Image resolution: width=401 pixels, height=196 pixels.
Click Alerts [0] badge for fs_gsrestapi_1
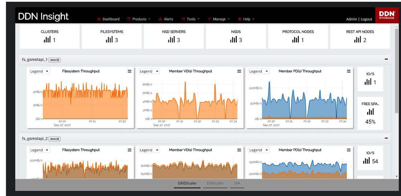click(x=55, y=60)
